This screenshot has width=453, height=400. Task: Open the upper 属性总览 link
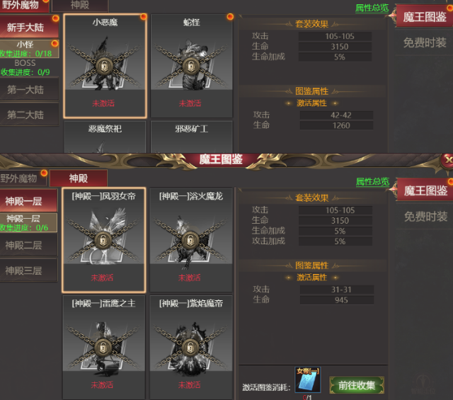click(x=372, y=8)
